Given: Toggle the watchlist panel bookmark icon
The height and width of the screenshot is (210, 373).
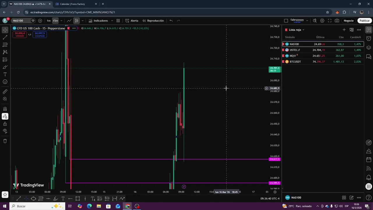Looking at the screenshot, I should [369, 30].
